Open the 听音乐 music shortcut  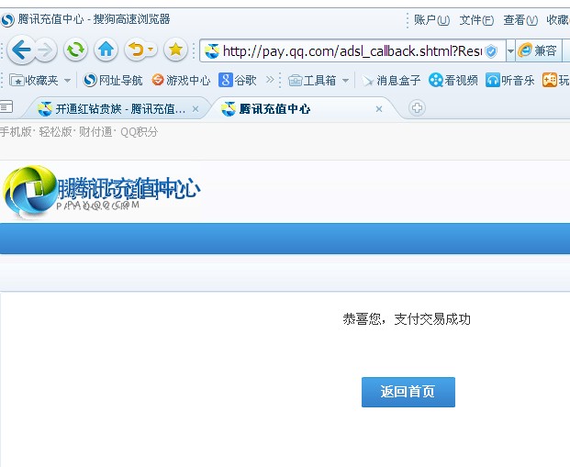510,81
